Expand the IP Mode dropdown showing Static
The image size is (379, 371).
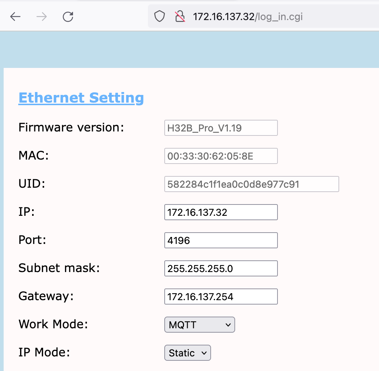click(188, 353)
